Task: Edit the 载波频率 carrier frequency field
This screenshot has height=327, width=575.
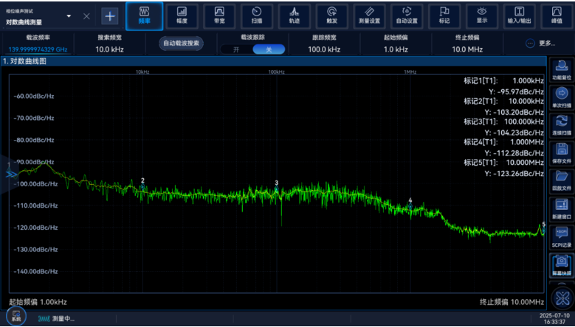Action: [38, 49]
